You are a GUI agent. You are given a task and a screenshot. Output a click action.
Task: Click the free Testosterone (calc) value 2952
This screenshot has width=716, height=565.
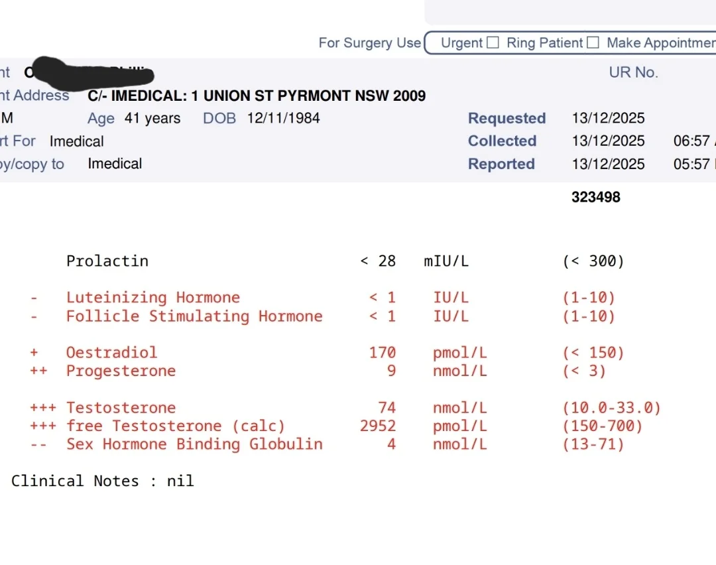pos(378,426)
